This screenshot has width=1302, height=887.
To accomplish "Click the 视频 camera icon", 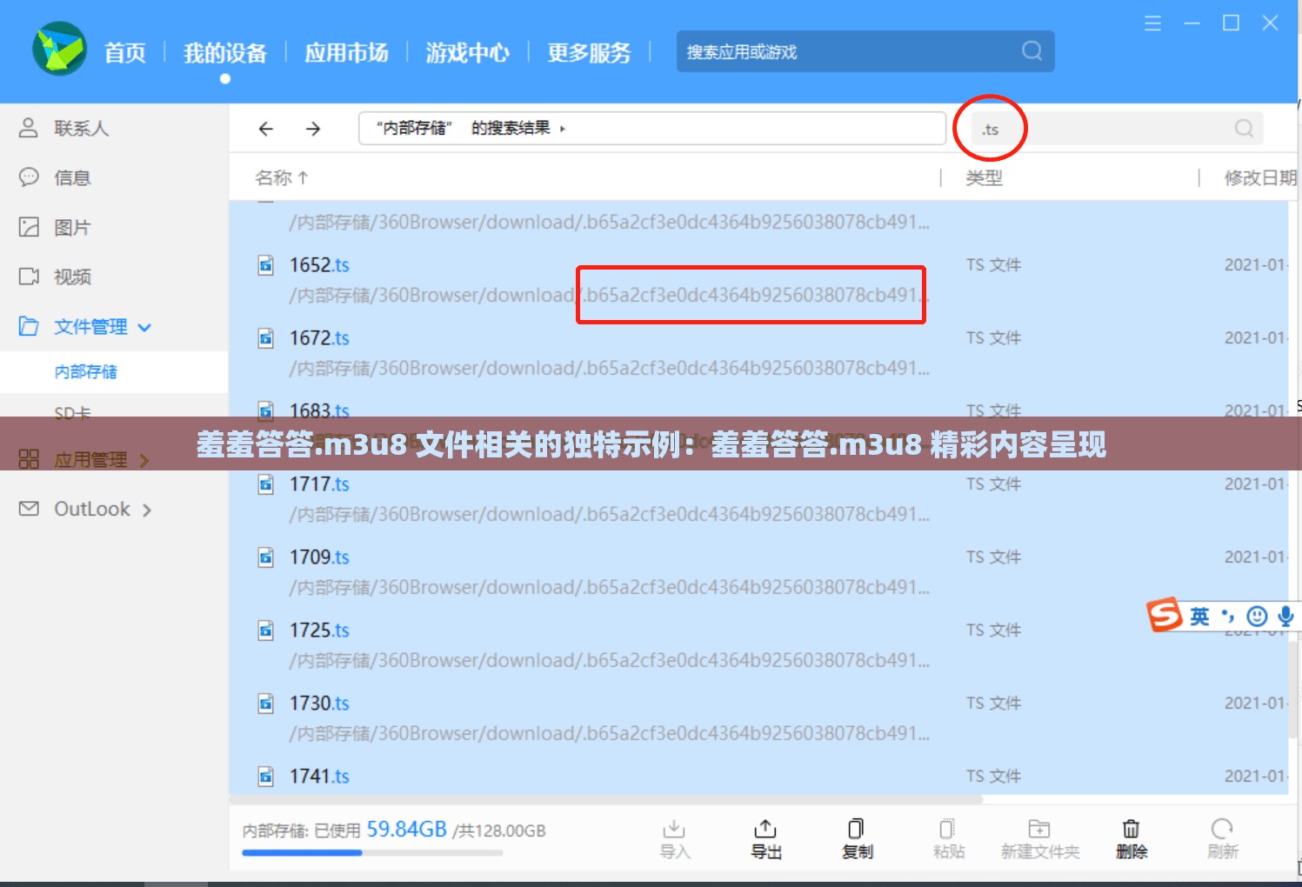I will pyautogui.click(x=29, y=277).
